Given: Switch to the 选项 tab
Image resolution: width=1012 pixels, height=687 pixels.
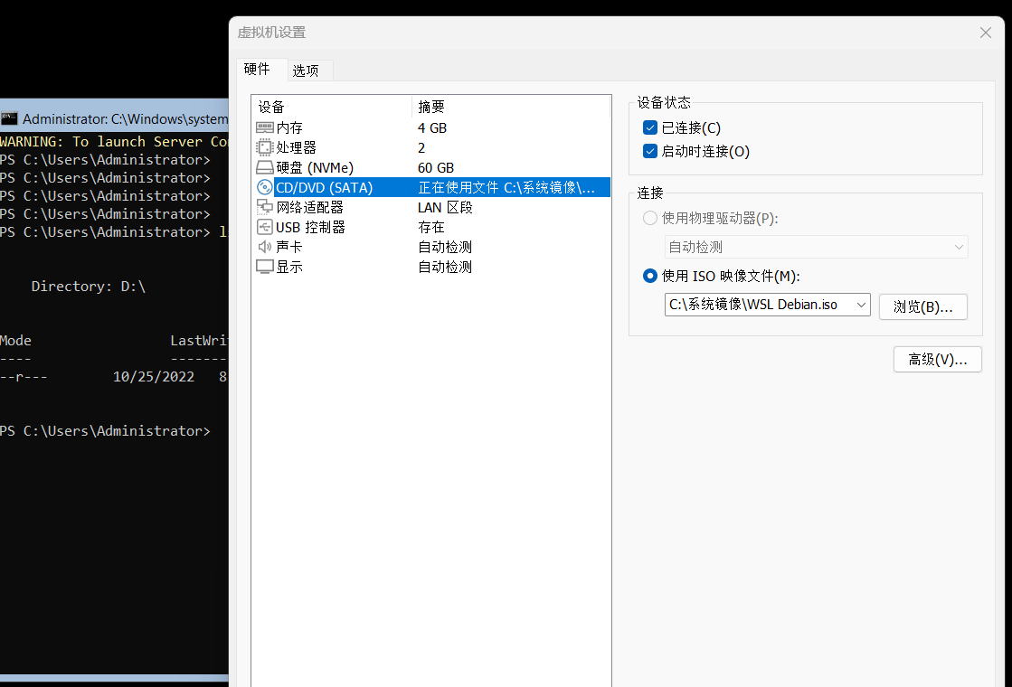Looking at the screenshot, I should click(x=306, y=71).
